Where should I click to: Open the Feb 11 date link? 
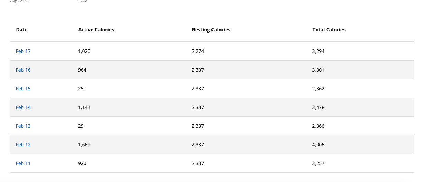tap(23, 163)
